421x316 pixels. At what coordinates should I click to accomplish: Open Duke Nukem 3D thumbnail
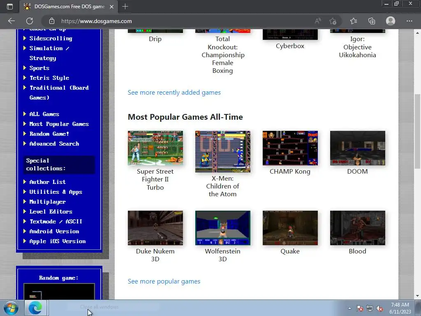click(x=155, y=228)
